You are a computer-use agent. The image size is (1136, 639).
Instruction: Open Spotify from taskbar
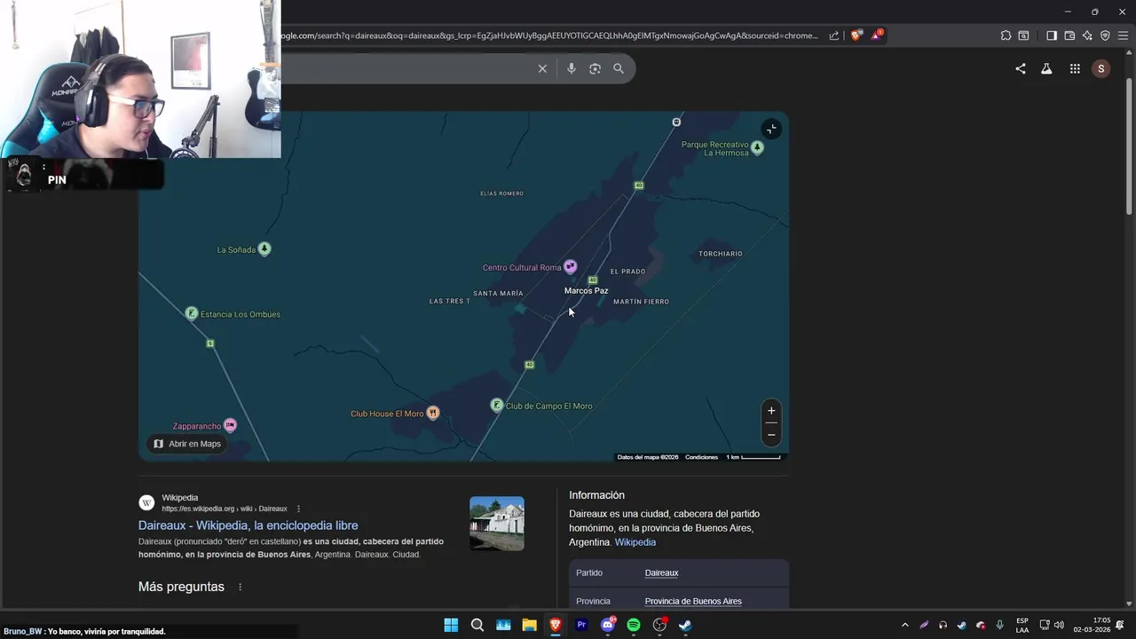click(634, 625)
